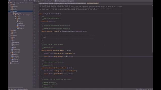This screenshot has height=90, width=161.
Task: Click 'Tests Passed: 9 passed' status message
Action: tap(19, 89)
